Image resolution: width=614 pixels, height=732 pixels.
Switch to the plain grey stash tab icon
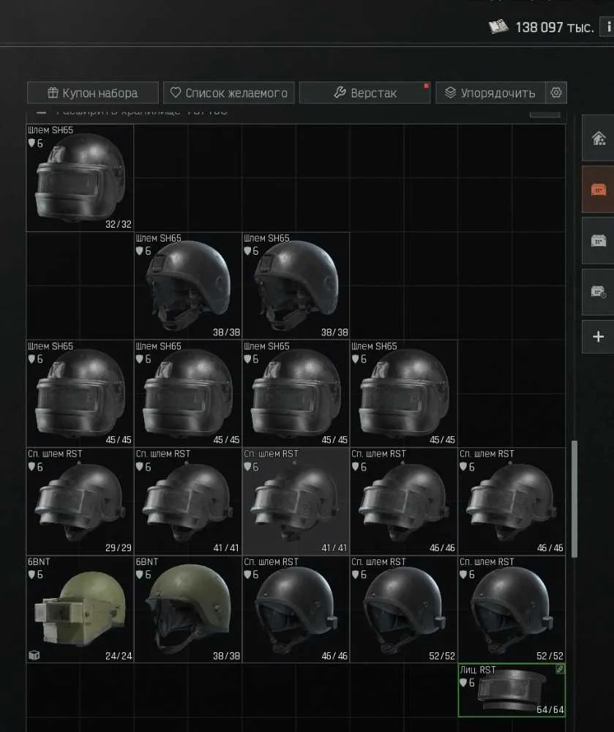pyautogui.click(x=599, y=241)
